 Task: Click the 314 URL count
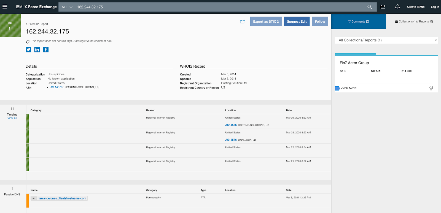point(407,71)
